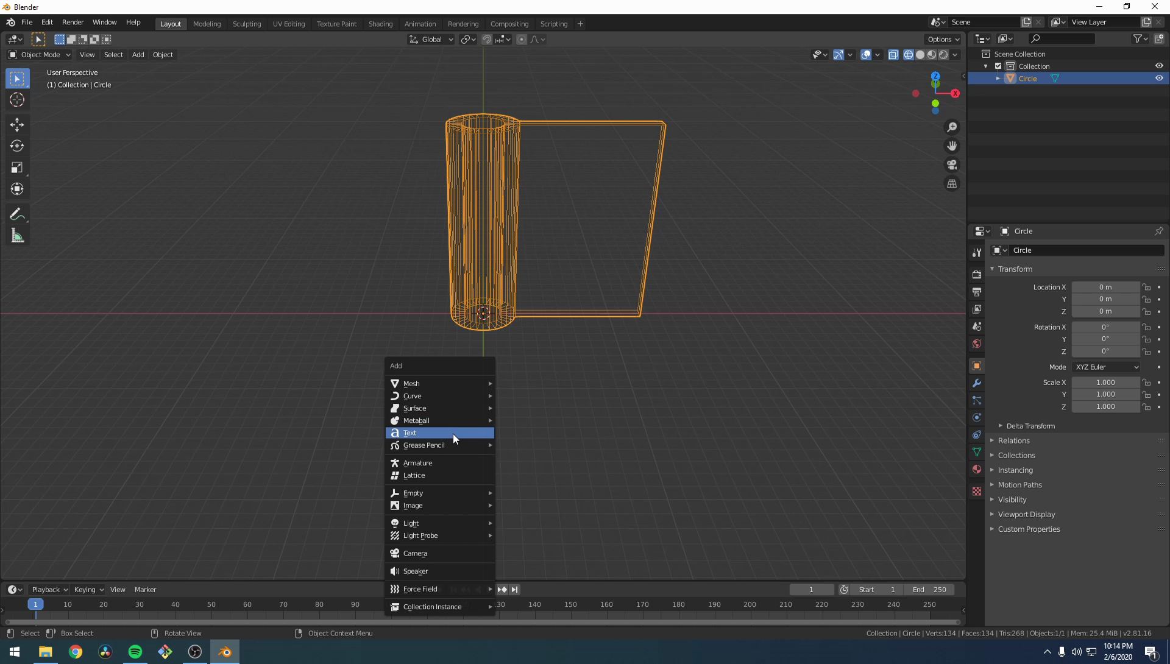Viewport: 1170px width, 664px height.
Task: Activate the Move tool
Action: point(17,125)
